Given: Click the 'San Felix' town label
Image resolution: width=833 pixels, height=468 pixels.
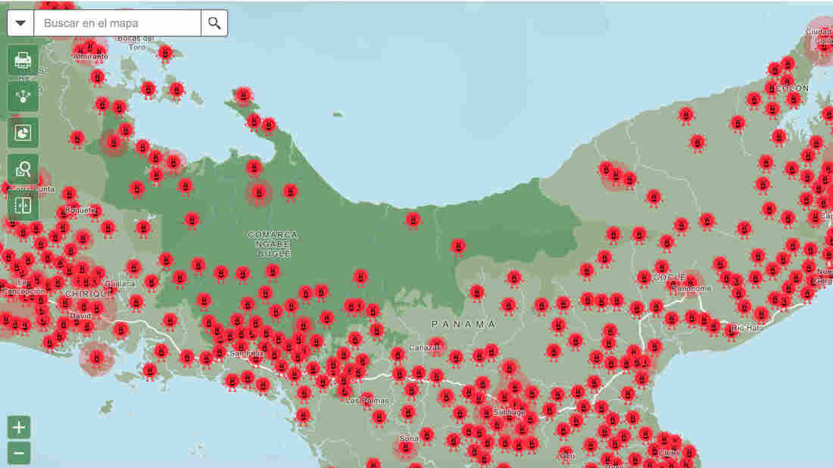Looking at the screenshot, I should (246, 353).
